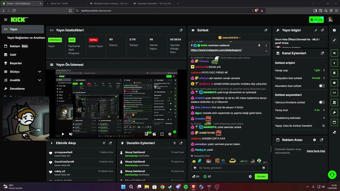Expand the Analitik sidebar section
This screenshot has width=340, height=191.
point(40,80)
